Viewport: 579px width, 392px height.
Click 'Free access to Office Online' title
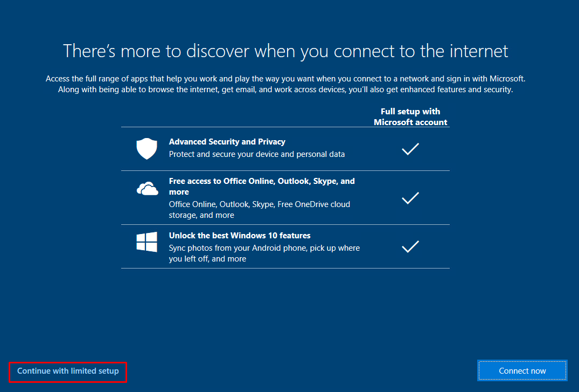click(262, 187)
